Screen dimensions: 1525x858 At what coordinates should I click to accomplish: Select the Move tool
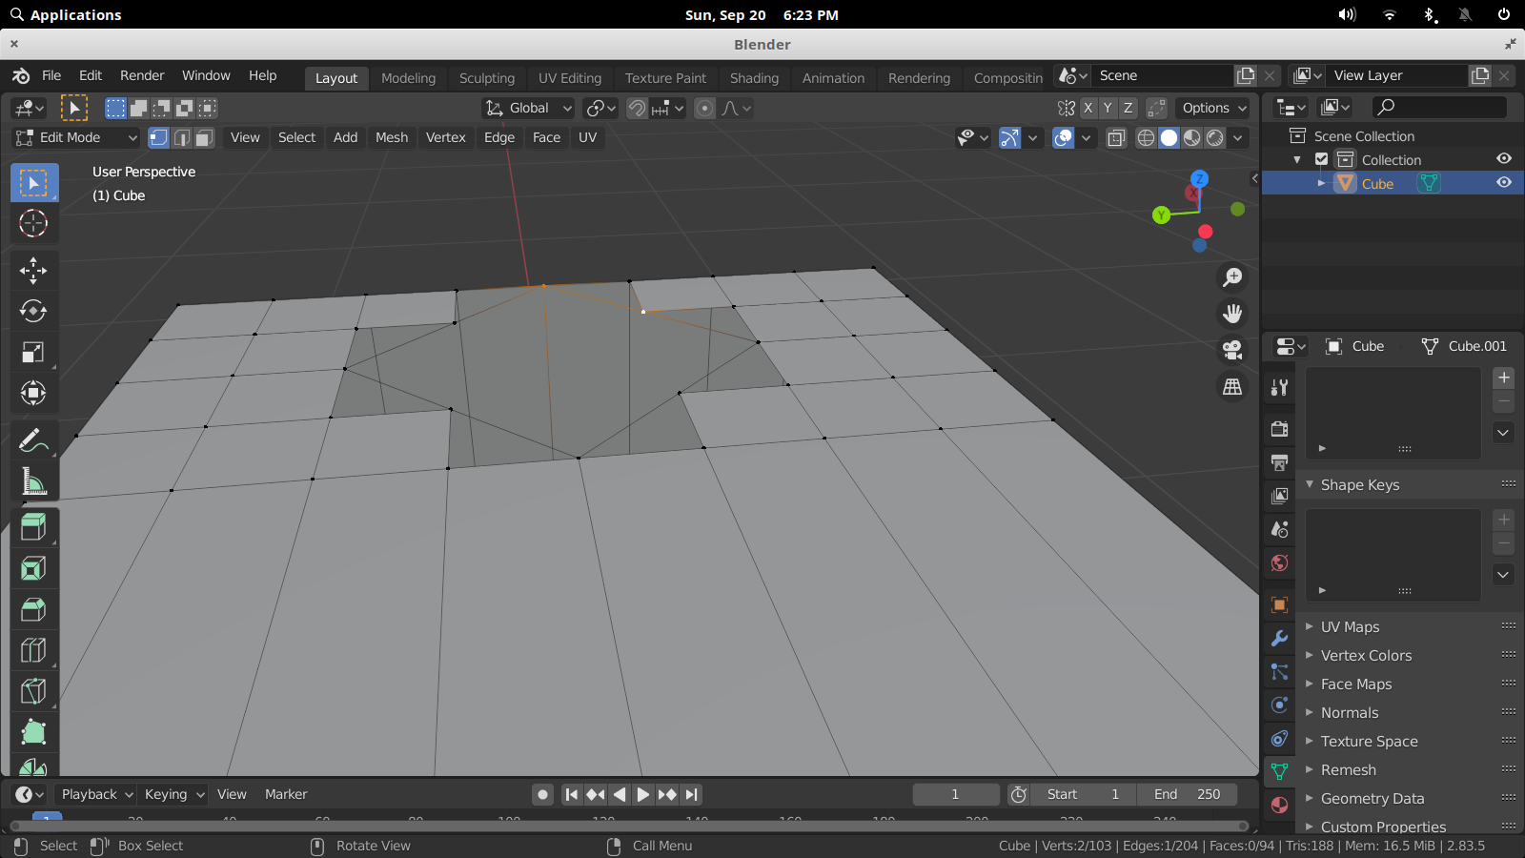click(x=33, y=271)
